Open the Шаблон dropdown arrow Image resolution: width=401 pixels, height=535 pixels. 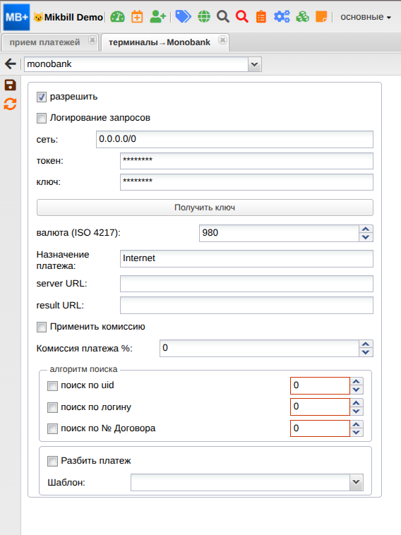click(x=357, y=482)
